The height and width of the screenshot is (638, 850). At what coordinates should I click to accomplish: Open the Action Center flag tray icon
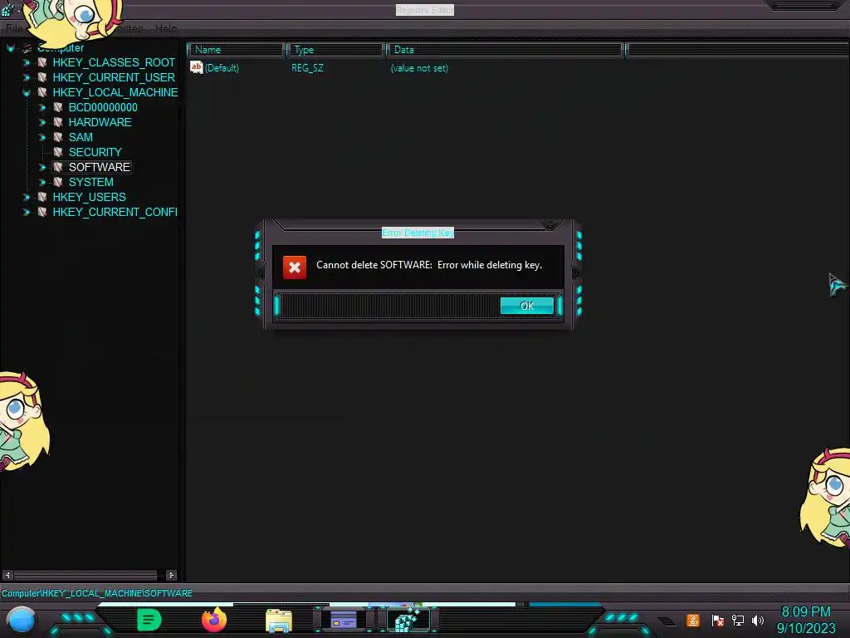pyautogui.click(x=718, y=620)
